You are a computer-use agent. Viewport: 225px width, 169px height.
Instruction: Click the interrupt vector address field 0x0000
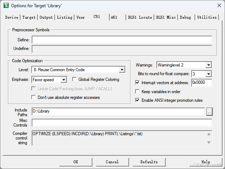[202, 83]
